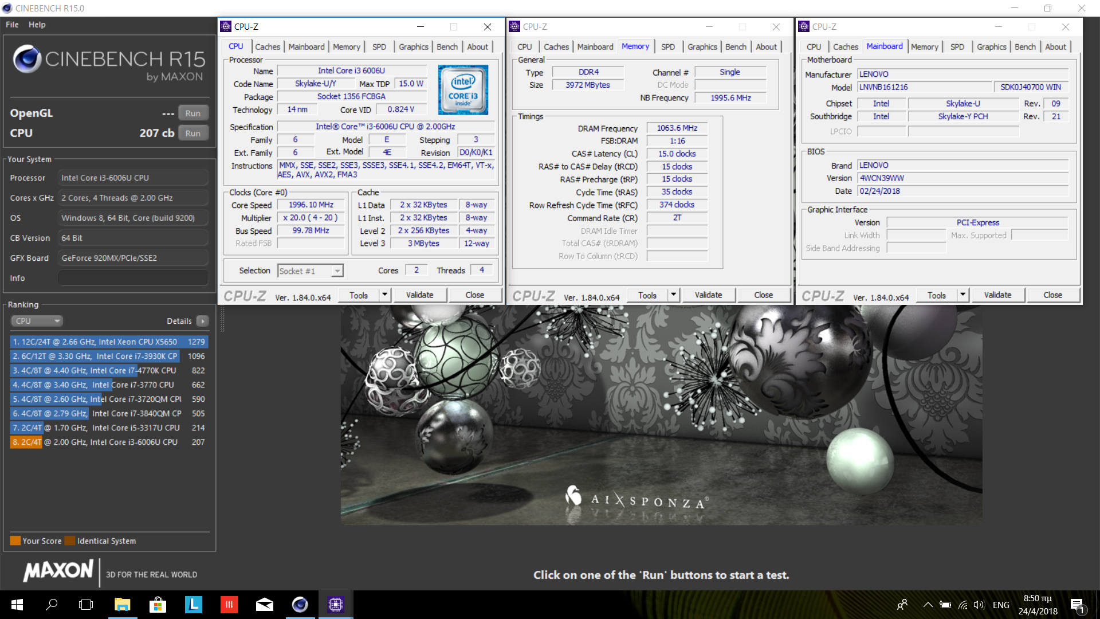Click the Info input field
Viewport: 1100px width, 619px height.
coord(133,278)
